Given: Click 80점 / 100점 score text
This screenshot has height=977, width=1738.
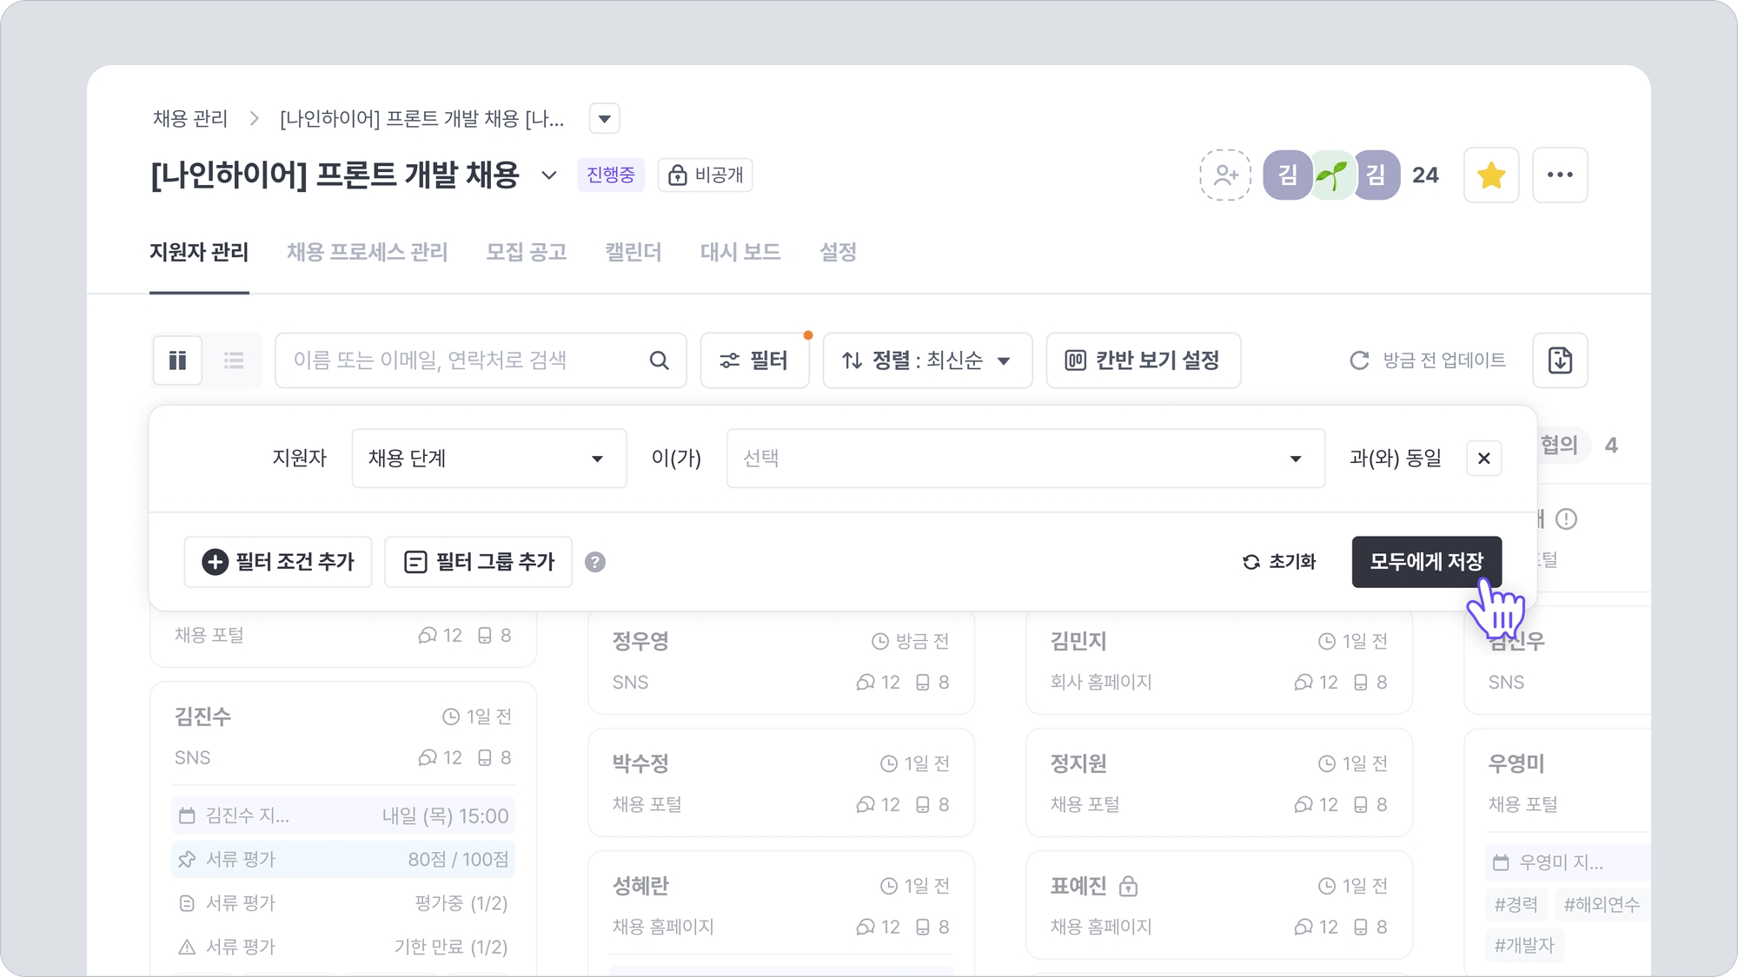Looking at the screenshot, I should click(x=458, y=859).
